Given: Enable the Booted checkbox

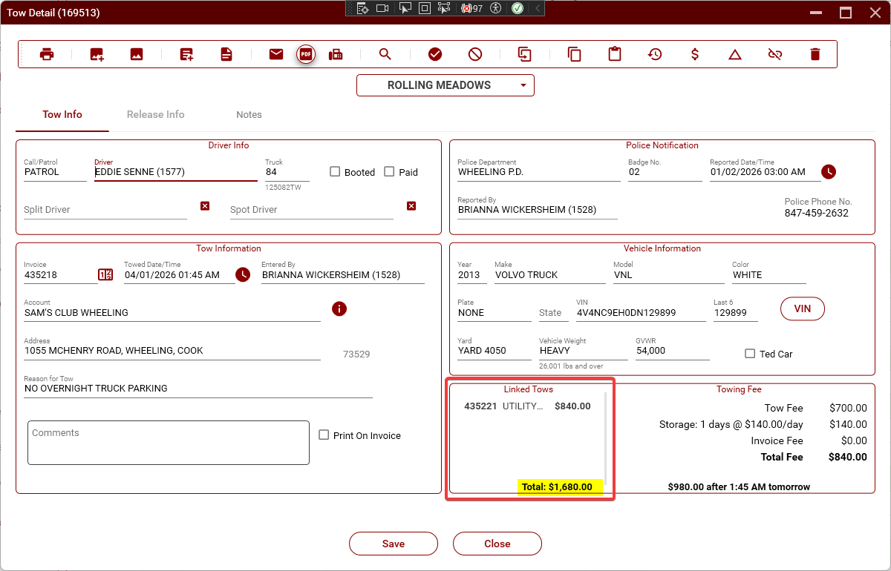Looking at the screenshot, I should point(336,172).
